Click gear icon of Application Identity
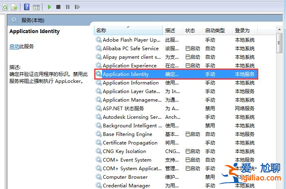Screen dimensions: 286x189 tap(98, 74)
